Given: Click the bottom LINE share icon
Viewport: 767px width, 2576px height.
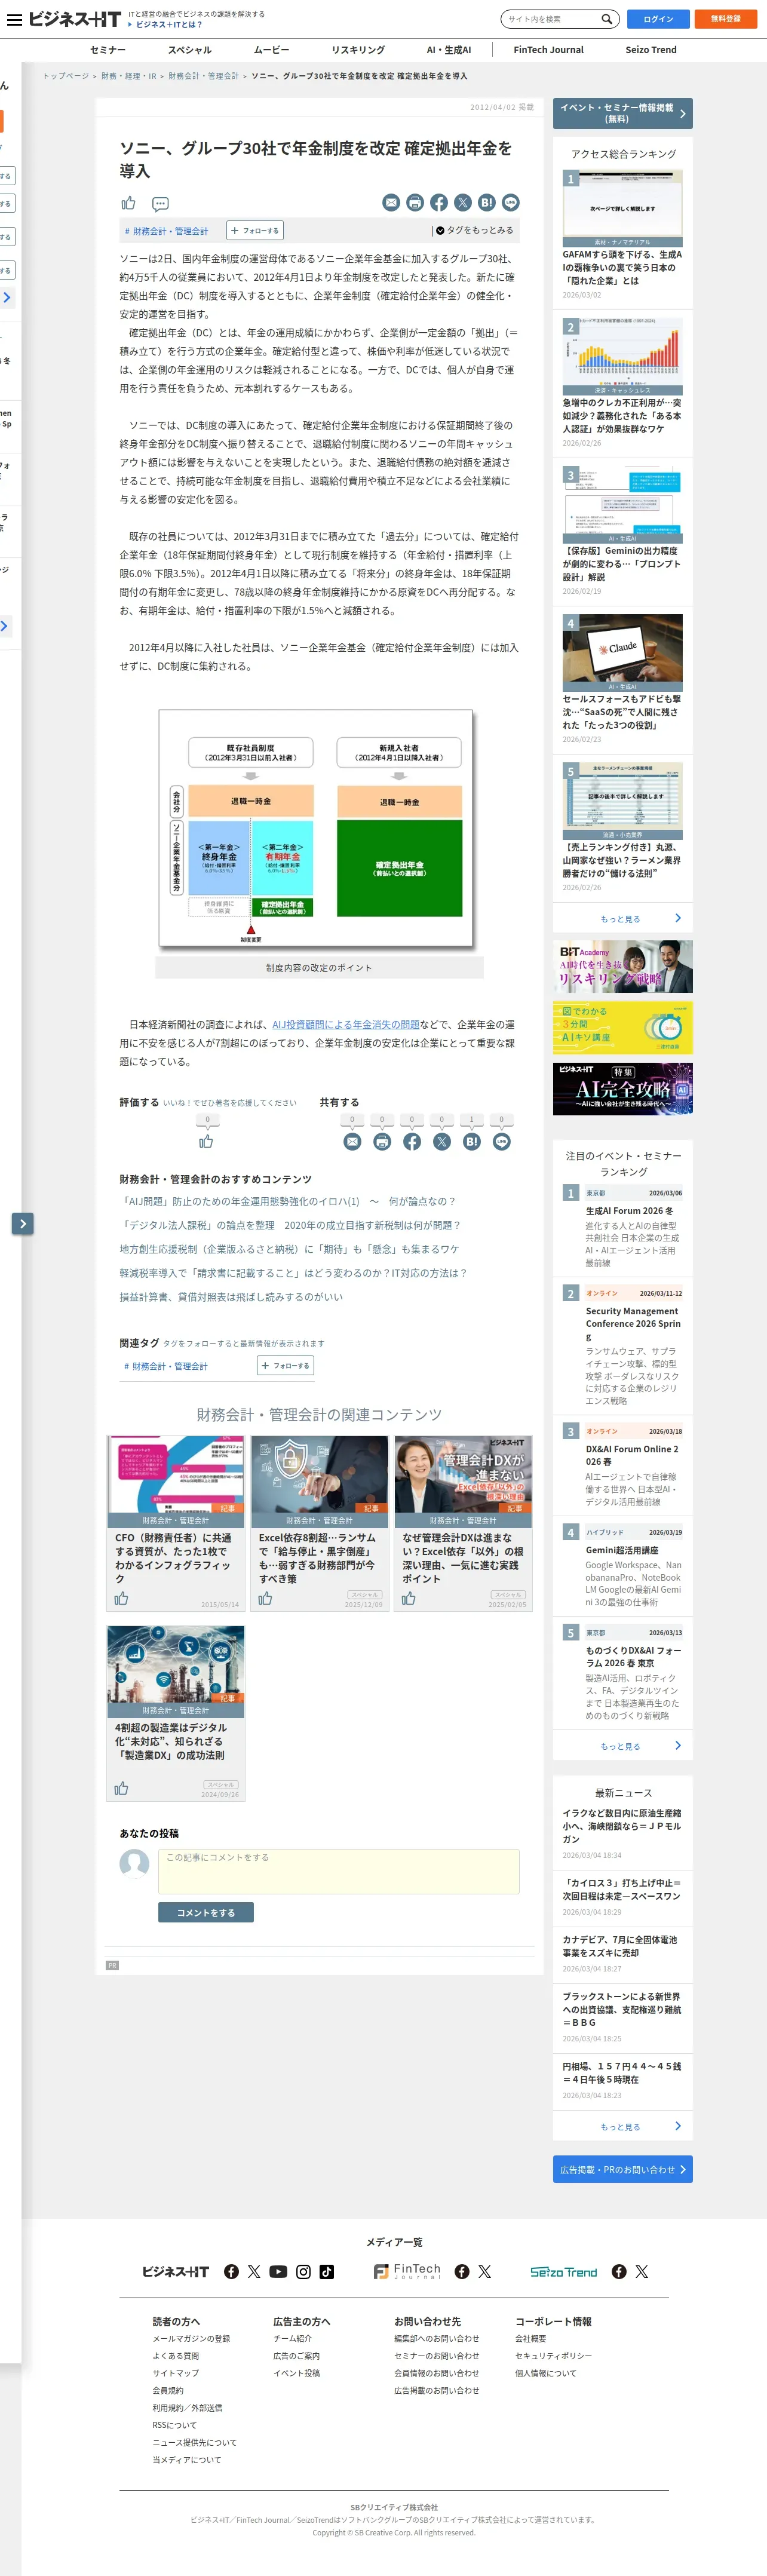Looking at the screenshot, I should click(502, 1141).
